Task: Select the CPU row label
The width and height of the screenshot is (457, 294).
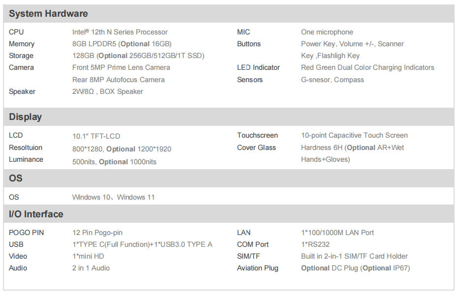Action: [16, 32]
